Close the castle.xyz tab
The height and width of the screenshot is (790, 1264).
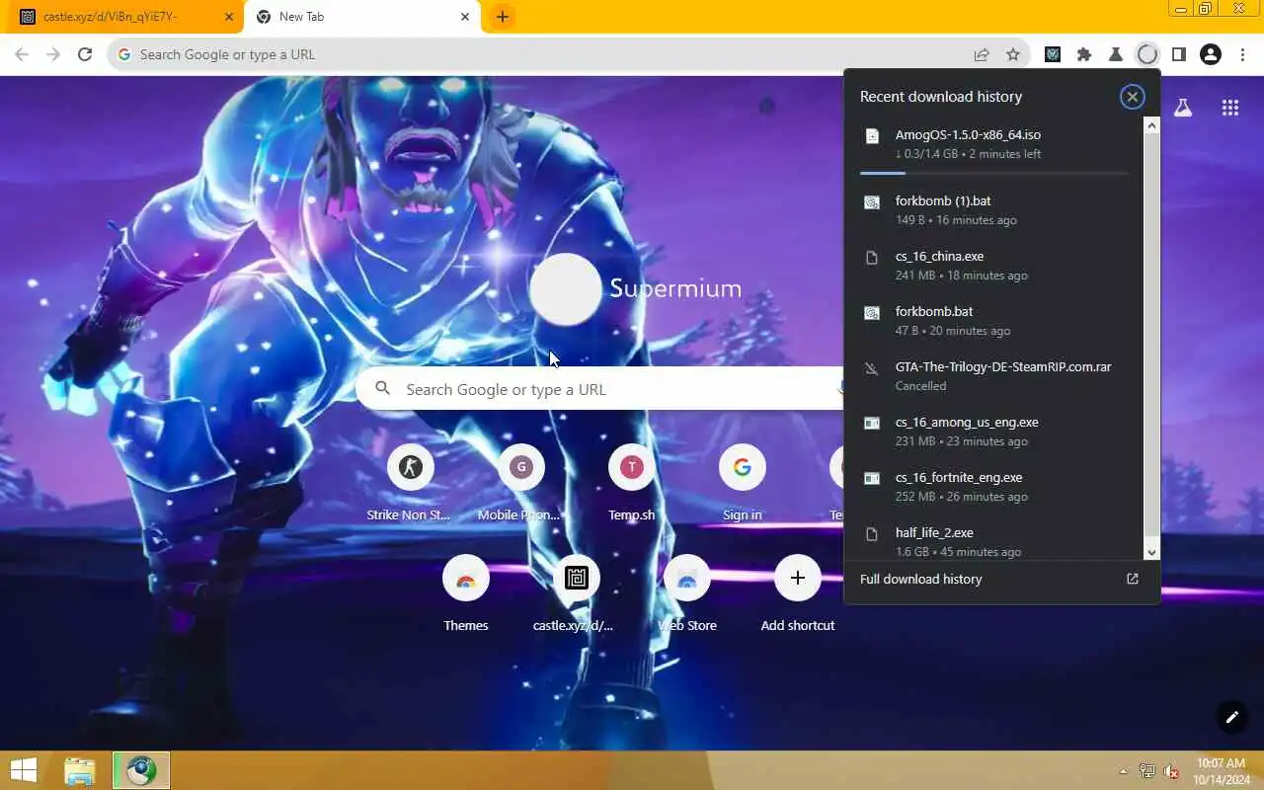(229, 17)
